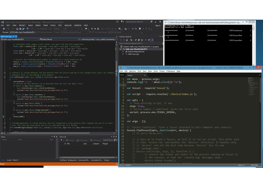Image resolution: width=263 pixels, height=187 pixels.
Task: Click the Open File folder icon in toolbar
Action: tap(17, 29)
